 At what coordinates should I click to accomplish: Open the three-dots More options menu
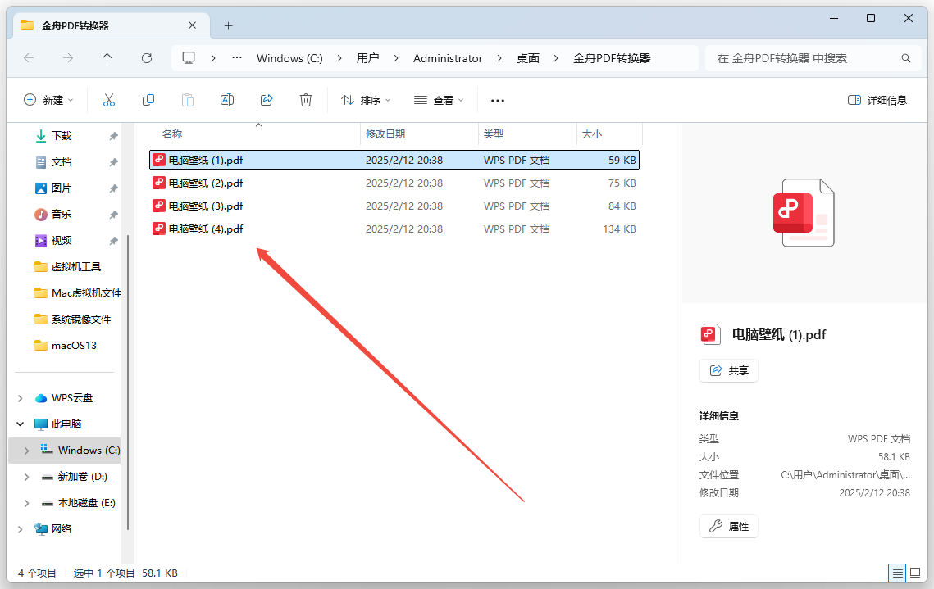(x=498, y=101)
